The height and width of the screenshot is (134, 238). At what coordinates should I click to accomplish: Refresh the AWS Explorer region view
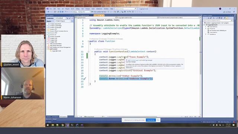pos(72,21)
